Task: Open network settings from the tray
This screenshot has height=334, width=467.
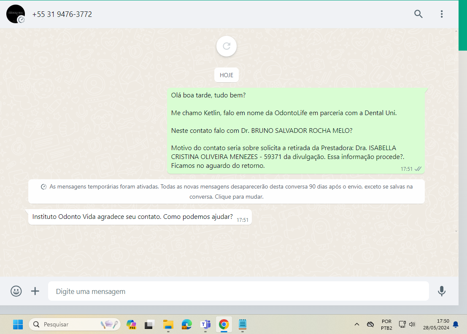Action: (x=402, y=324)
